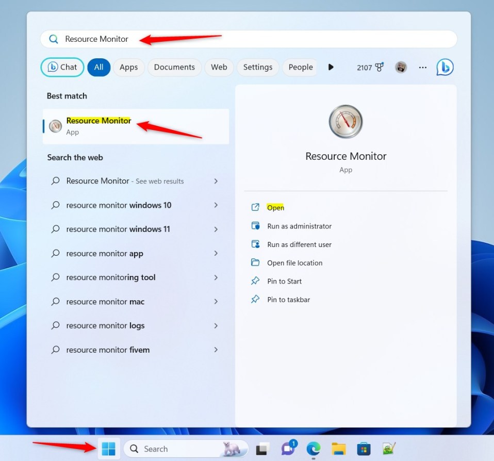Select 'resource monitoring tool' suggestion
The image size is (494, 461).
(135, 277)
